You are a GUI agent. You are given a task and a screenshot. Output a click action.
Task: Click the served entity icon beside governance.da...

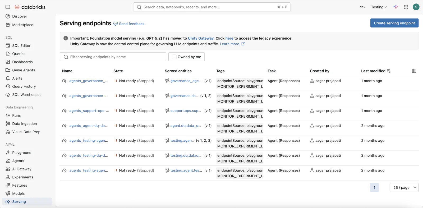[167, 96]
